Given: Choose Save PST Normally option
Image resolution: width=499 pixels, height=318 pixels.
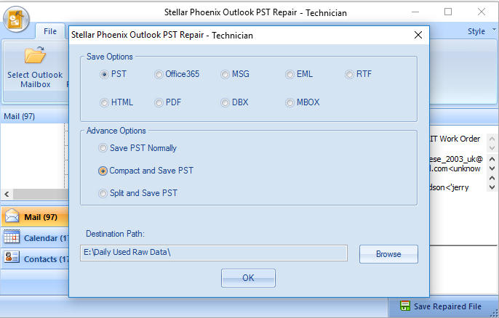Looking at the screenshot, I should [x=137, y=148].
